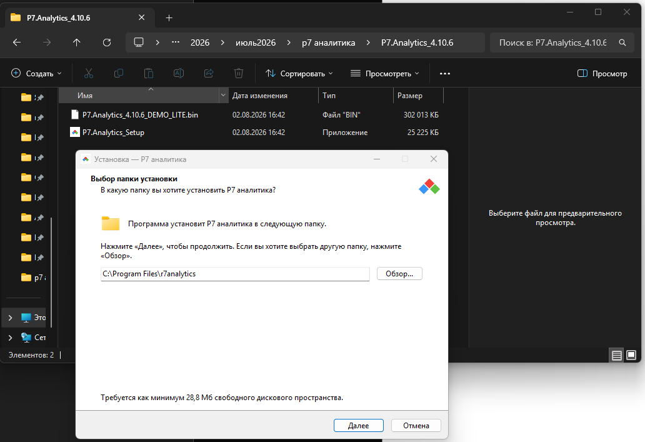
Task: Open the hidden breadcrumb ellipsis menu
Action: 176,42
